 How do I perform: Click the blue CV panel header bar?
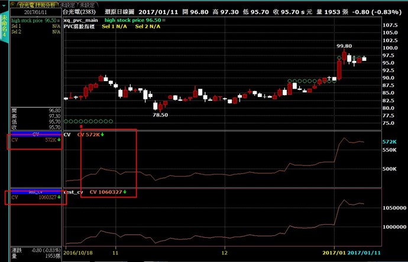pyautogui.click(x=35, y=134)
